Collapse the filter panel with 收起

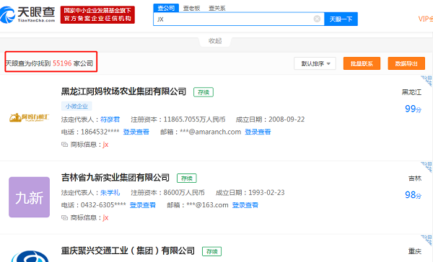click(x=215, y=41)
